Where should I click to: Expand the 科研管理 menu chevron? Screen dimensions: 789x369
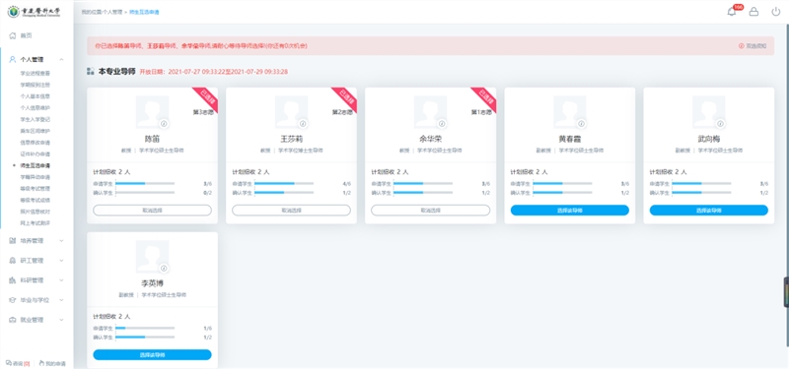coord(61,280)
